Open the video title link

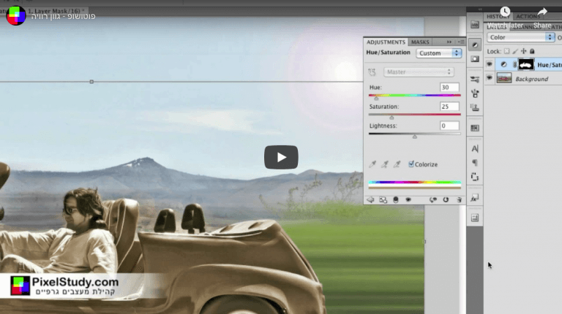tap(63, 16)
